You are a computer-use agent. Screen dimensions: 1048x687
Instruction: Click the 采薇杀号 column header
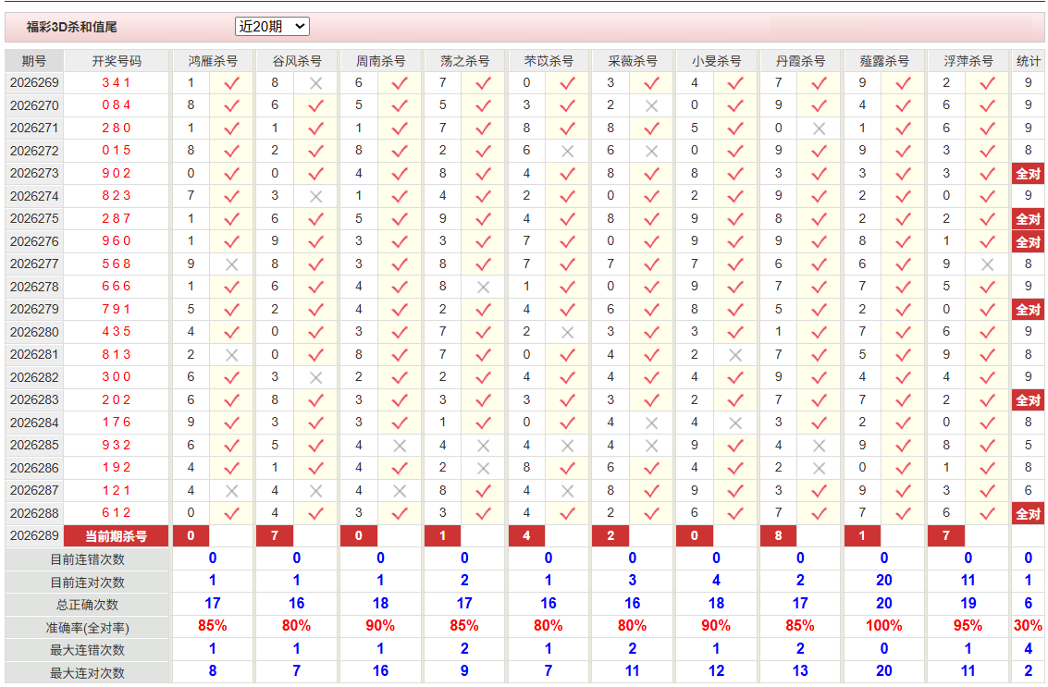tap(633, 61)
